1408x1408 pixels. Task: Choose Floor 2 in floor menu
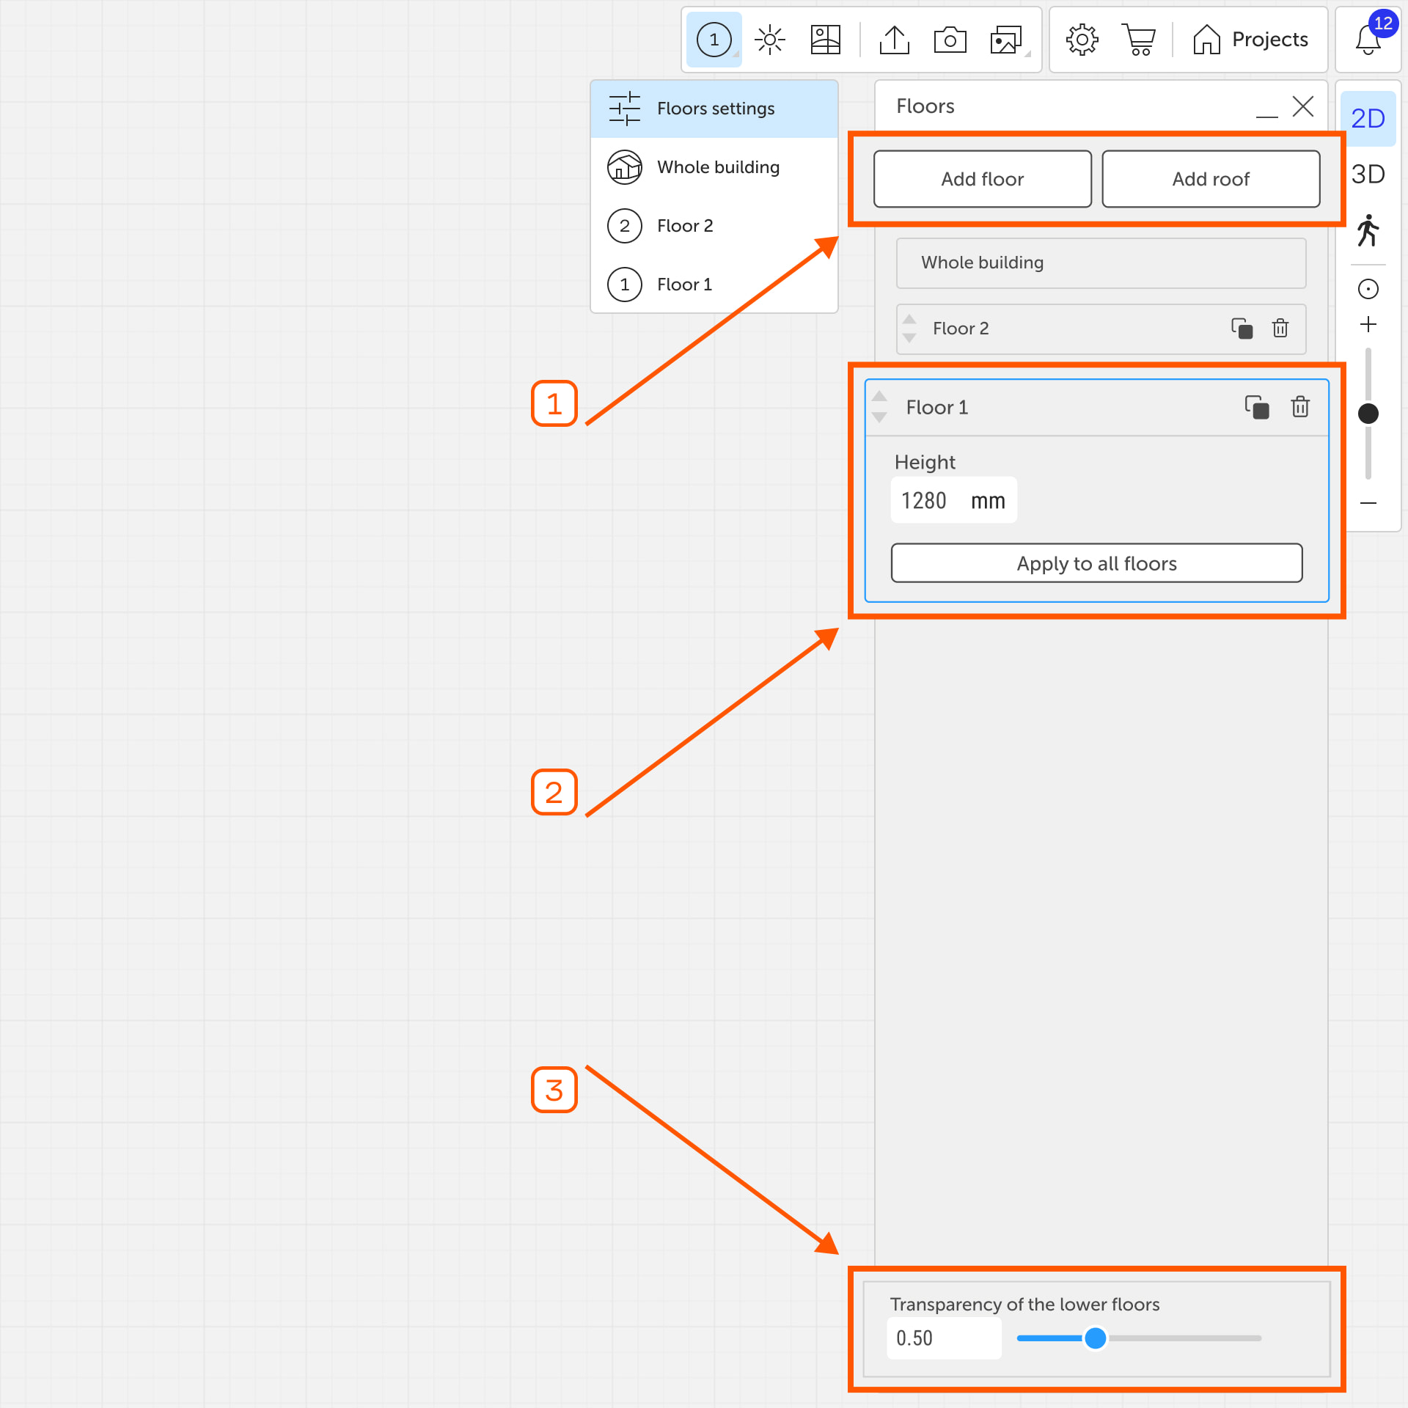(x=684, y=226)
